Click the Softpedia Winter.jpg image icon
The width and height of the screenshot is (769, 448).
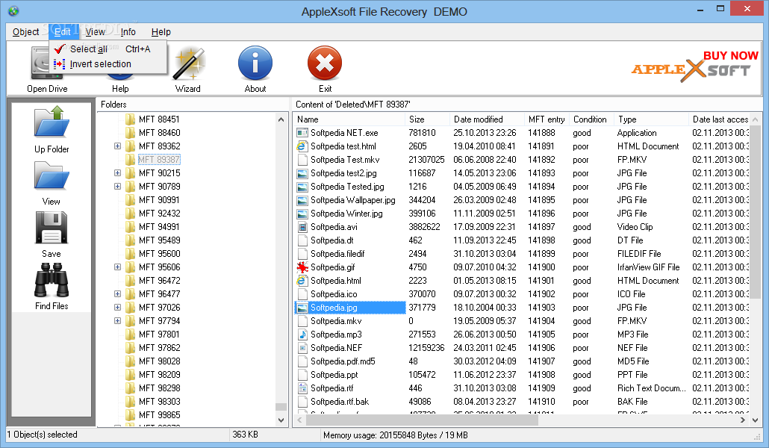coord(302,214)
